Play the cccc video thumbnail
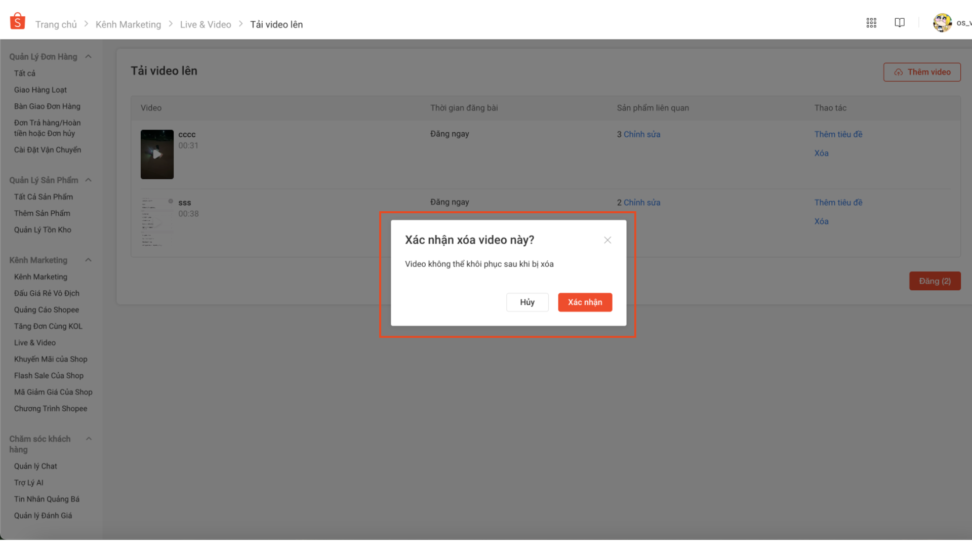The height and width of the screenshot is (547, 972). [157, 154]
